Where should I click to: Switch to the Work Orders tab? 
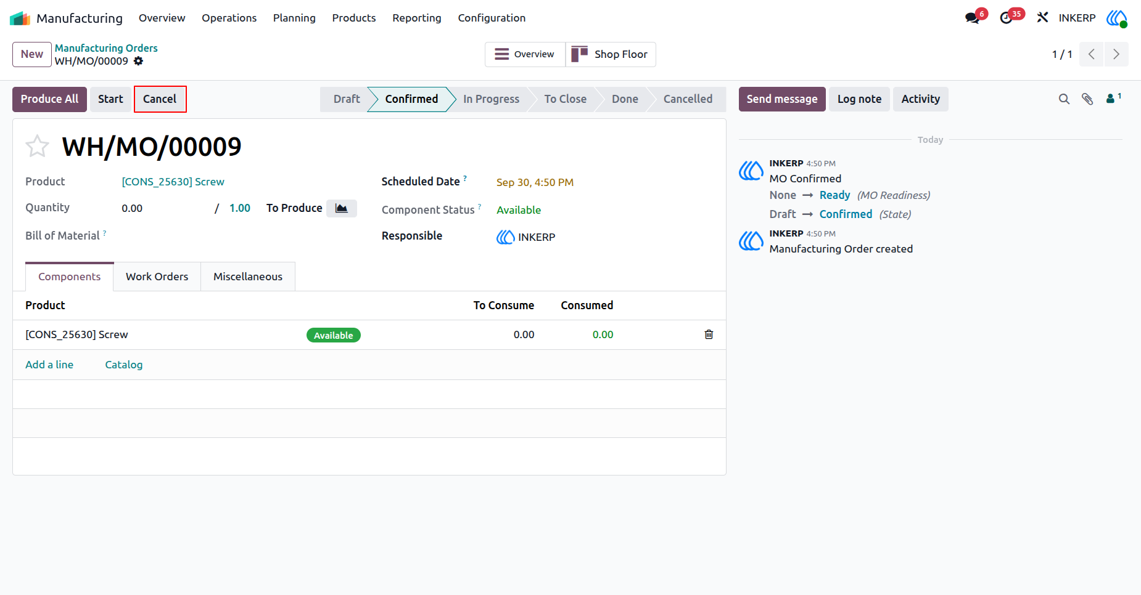coord(157,277)
